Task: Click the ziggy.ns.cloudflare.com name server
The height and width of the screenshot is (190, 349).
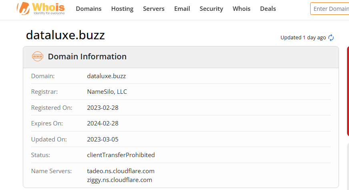Action: click(119, 180)
